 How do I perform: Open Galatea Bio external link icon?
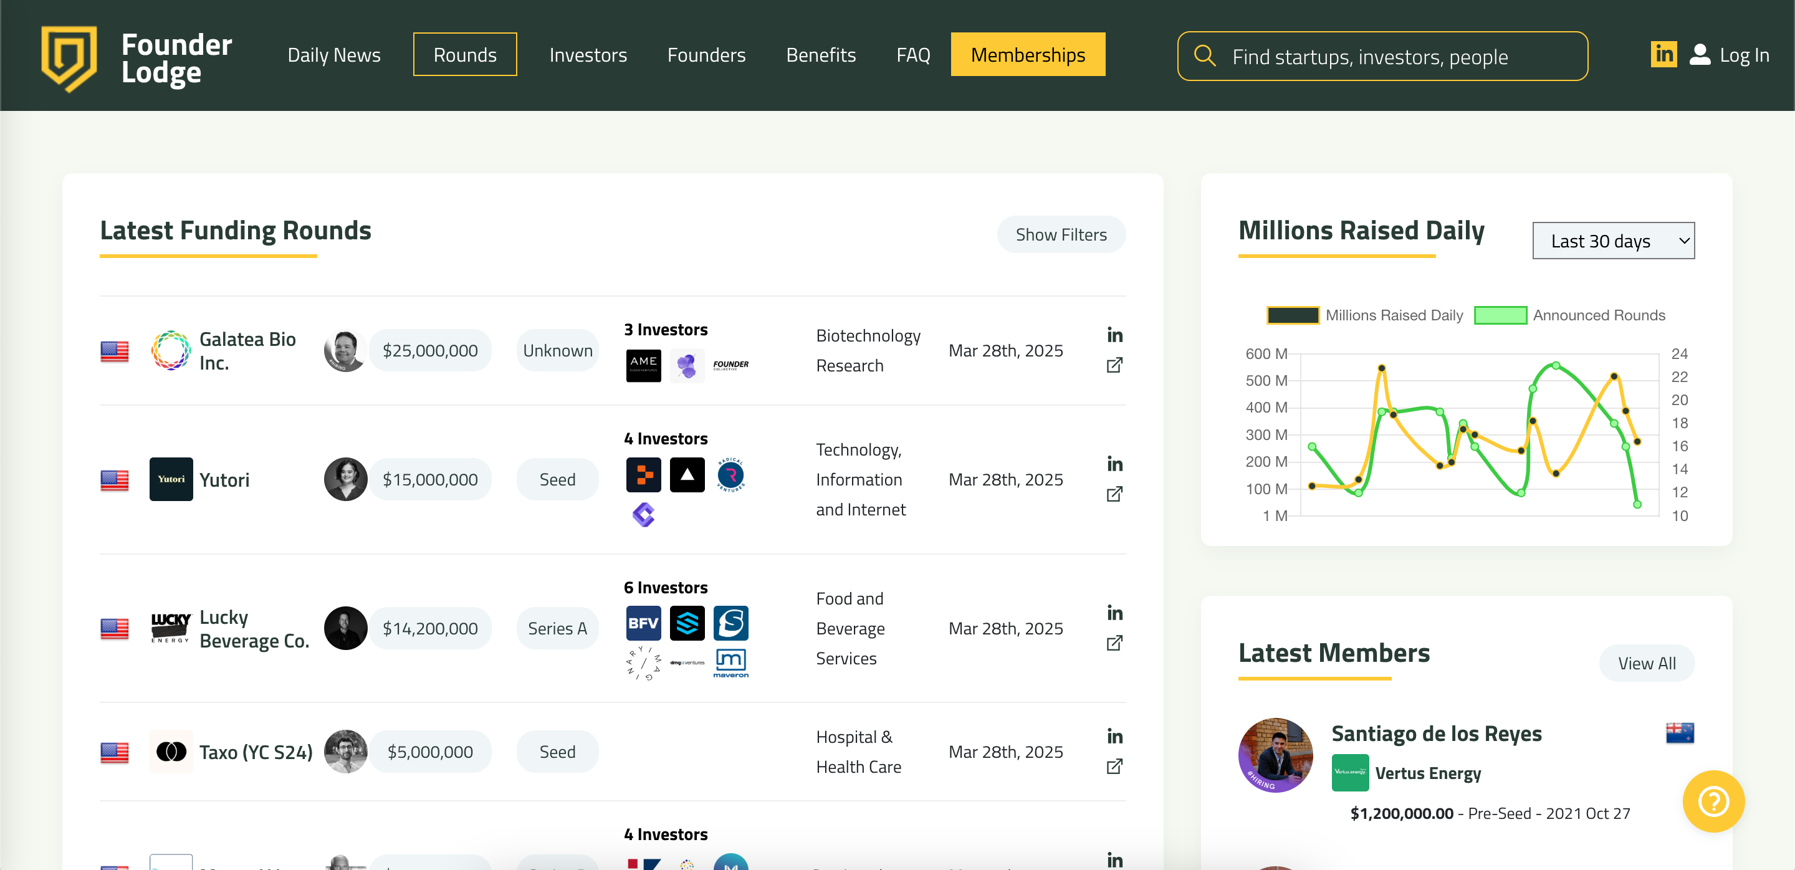coord(1114,365)
